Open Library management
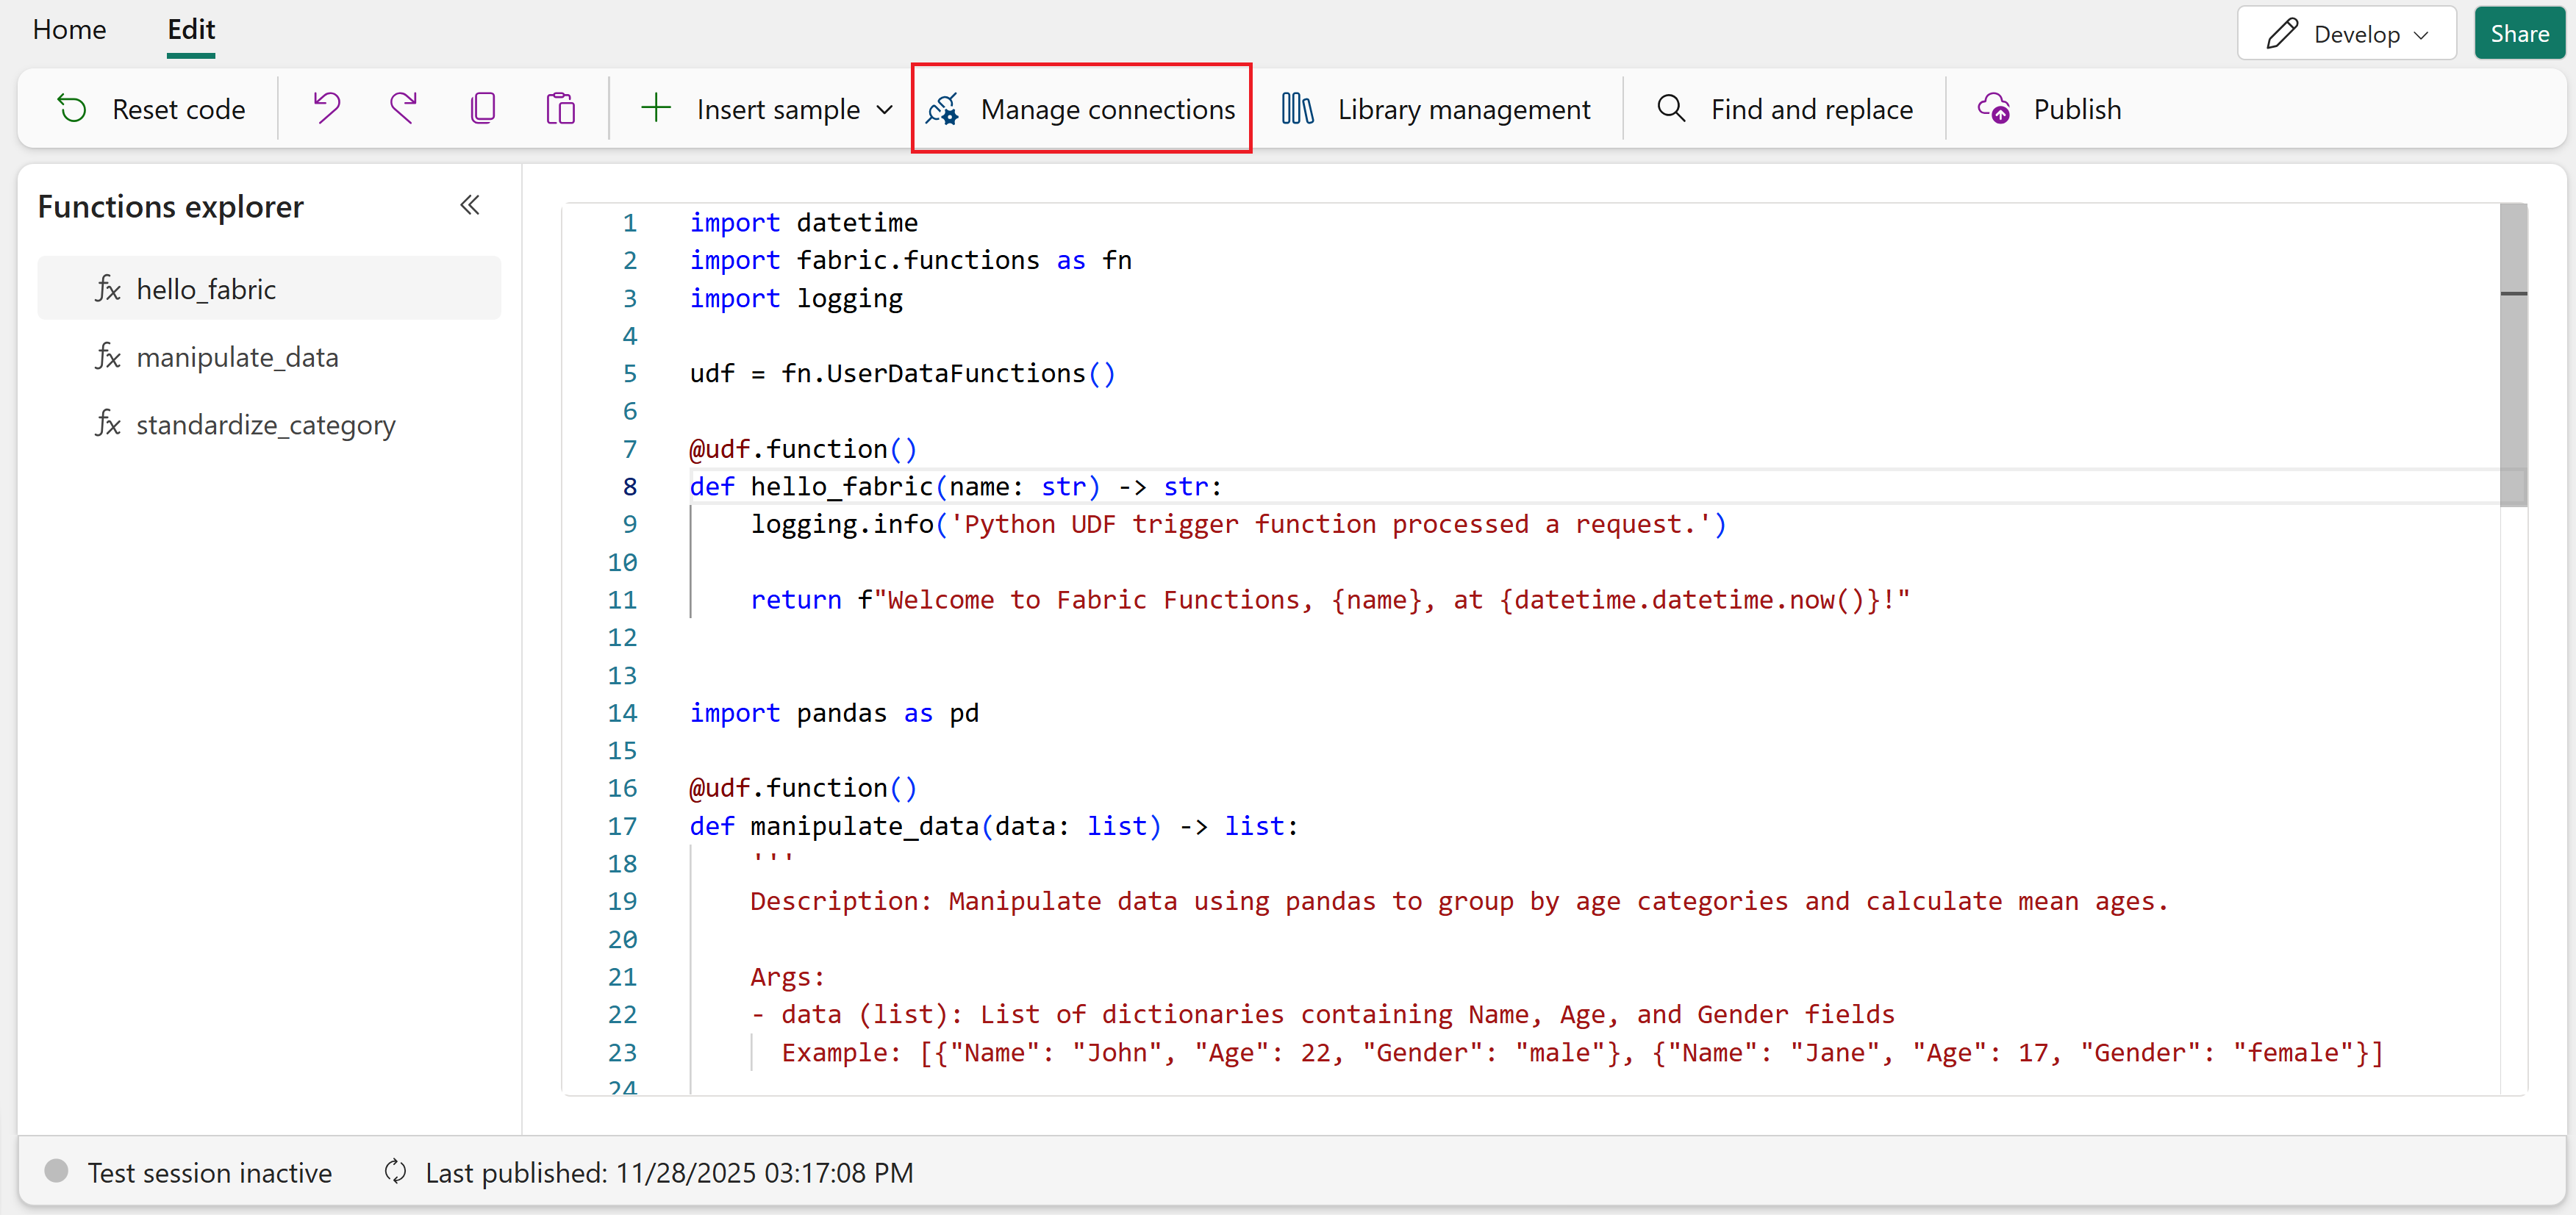Viewport: 2576px width, 1215px height. 1436,109
